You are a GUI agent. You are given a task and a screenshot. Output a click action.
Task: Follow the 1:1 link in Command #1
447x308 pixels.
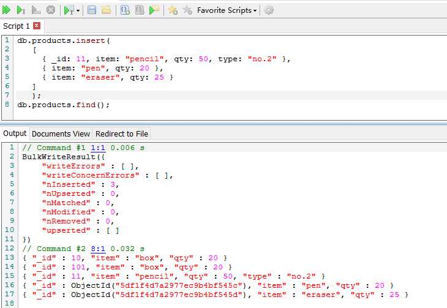pos(98,148)
